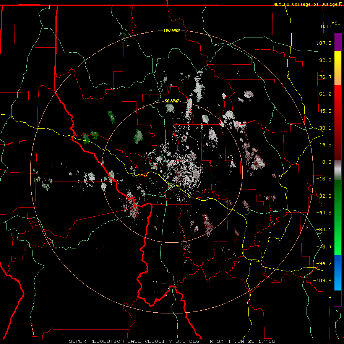The image size is (344, 344).
Task: Click the Super-Resolution Base Velocity caption text
Action: pyautogui.click(x=172, y=341)
